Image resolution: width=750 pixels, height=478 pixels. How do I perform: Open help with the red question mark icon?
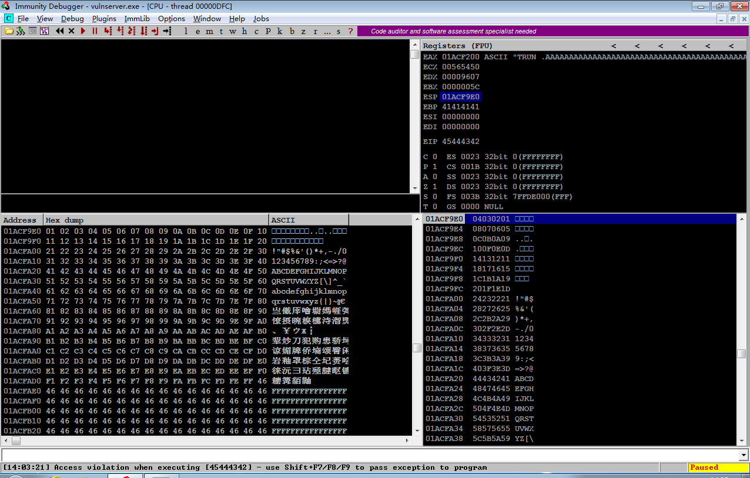351,31
